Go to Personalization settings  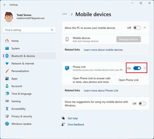[x=30, y=71]
